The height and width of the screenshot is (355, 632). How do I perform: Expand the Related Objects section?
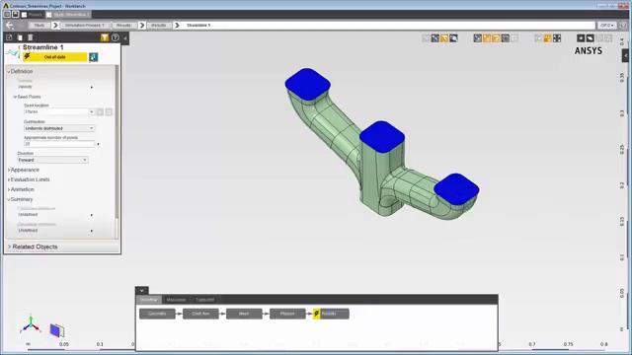(9, 247)
